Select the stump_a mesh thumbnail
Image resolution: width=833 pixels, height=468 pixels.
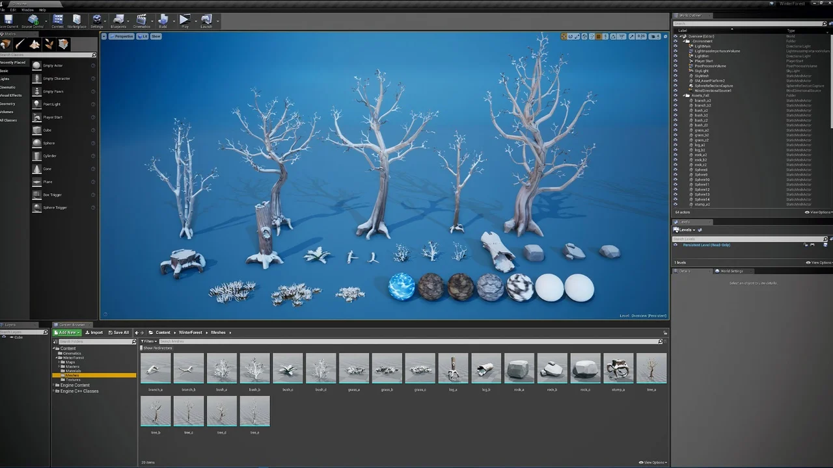click(x=618, y=369)
